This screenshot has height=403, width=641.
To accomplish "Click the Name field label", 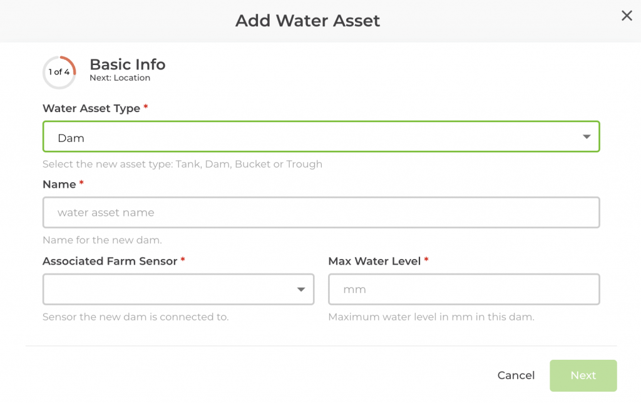I will (59, 185).
